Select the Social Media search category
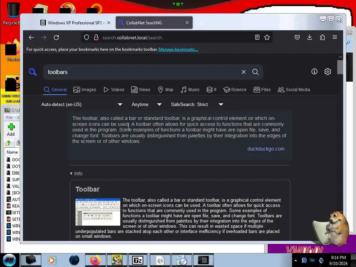Image resolution: width=356 pixels, height=267 pixels. click(x=294, y=90)
